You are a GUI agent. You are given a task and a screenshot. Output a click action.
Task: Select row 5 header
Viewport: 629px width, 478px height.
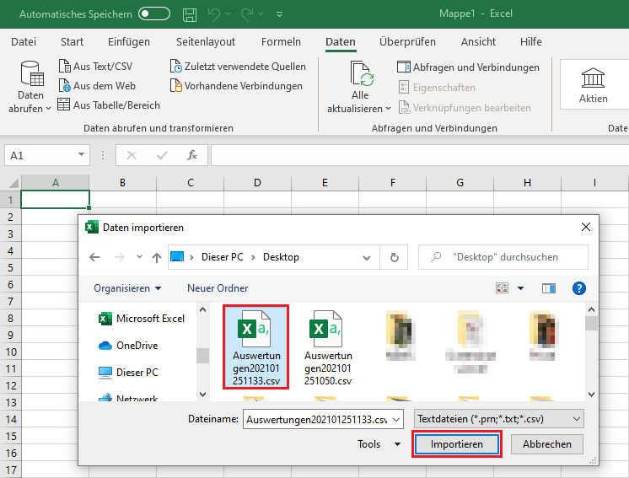[x=10, y=267]
